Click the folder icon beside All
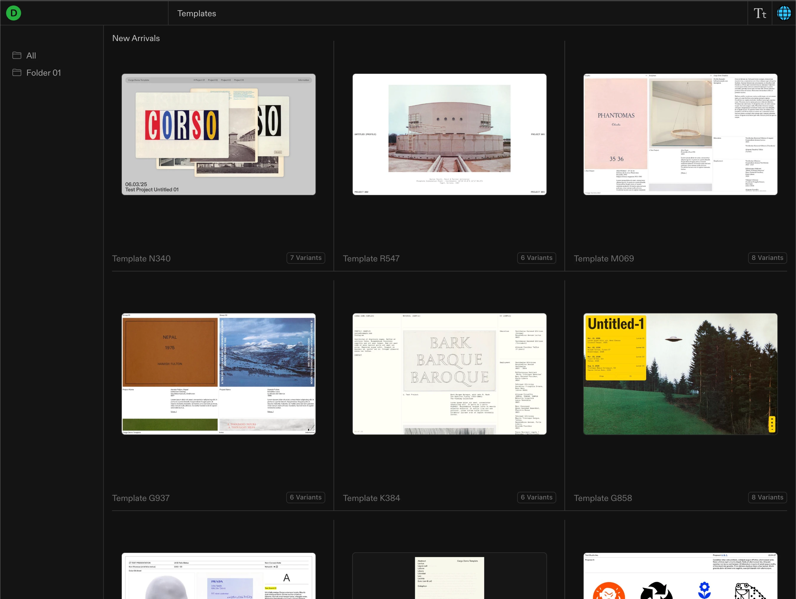This screenshot has height=599, width=796. pos(17,55)
